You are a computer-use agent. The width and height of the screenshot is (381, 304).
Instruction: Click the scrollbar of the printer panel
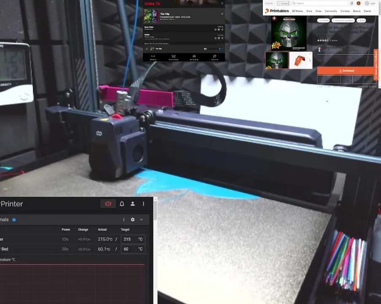coord(156,210)
